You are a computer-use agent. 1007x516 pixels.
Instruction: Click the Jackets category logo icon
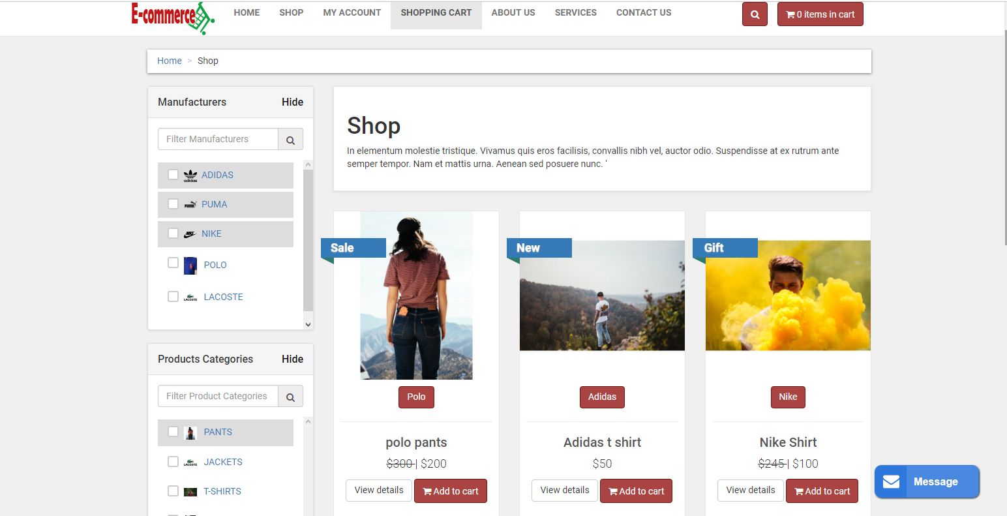(190, 463)
